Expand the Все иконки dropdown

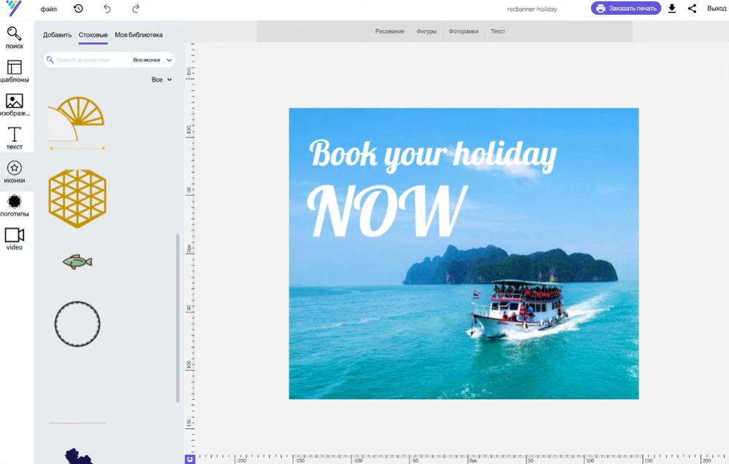(152, 60)
